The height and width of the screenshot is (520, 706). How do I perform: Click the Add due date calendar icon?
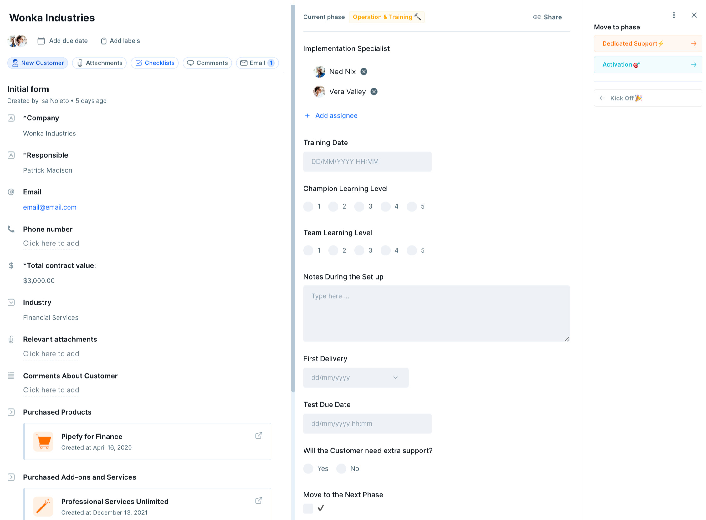pos(41,41)
